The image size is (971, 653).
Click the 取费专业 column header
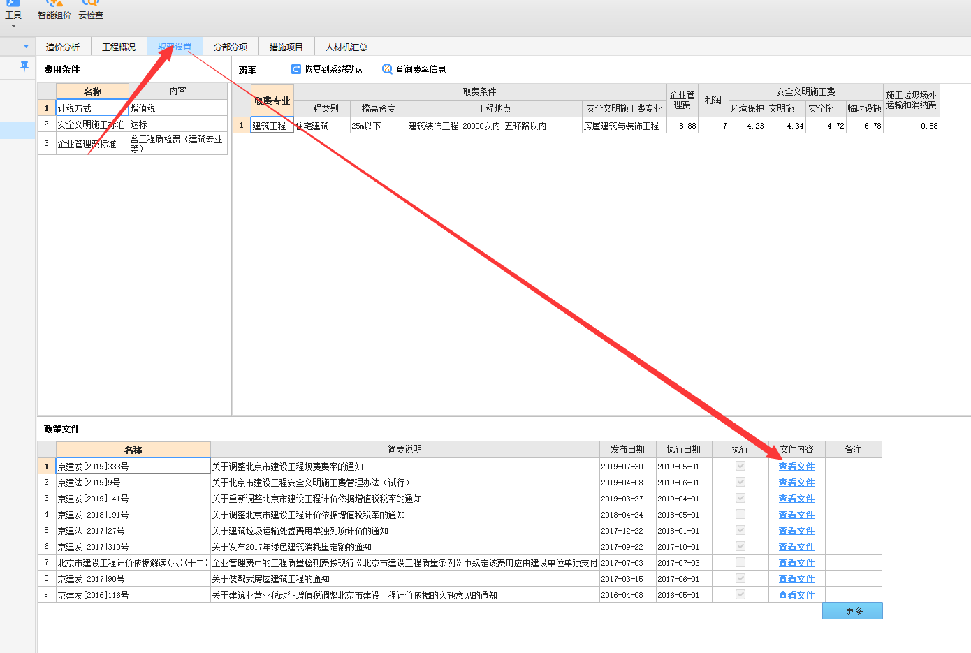[x=272, y=101]
